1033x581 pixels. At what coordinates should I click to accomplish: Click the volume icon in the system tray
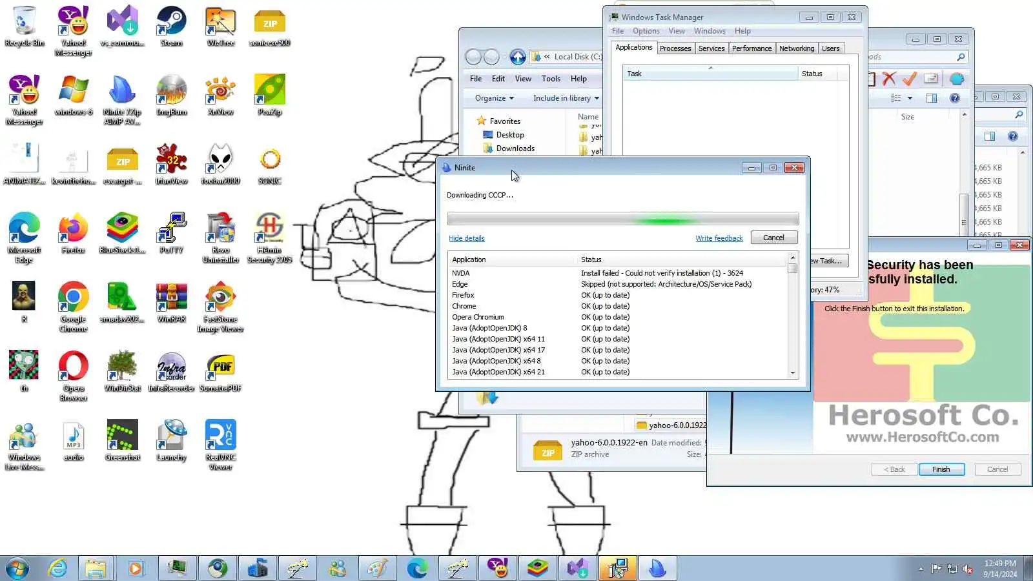968,569
